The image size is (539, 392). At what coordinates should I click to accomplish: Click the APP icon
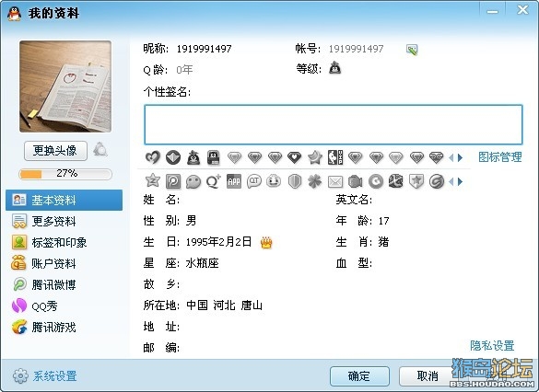tap(234, 181)
